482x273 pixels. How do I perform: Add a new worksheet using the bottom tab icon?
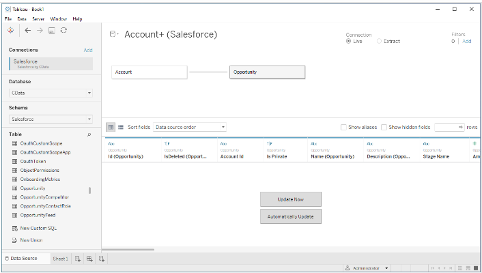coord(78,259)
